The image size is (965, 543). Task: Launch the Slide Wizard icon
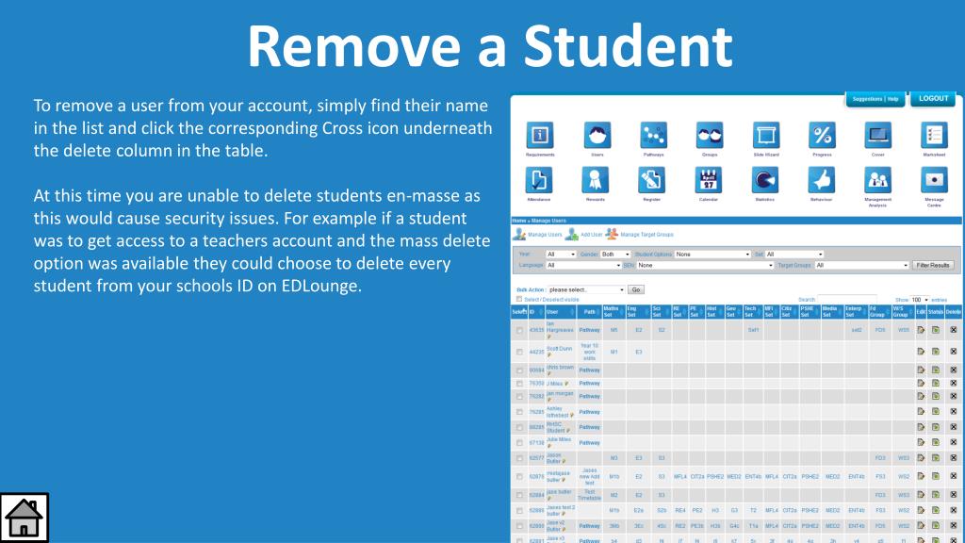[766, 135]
